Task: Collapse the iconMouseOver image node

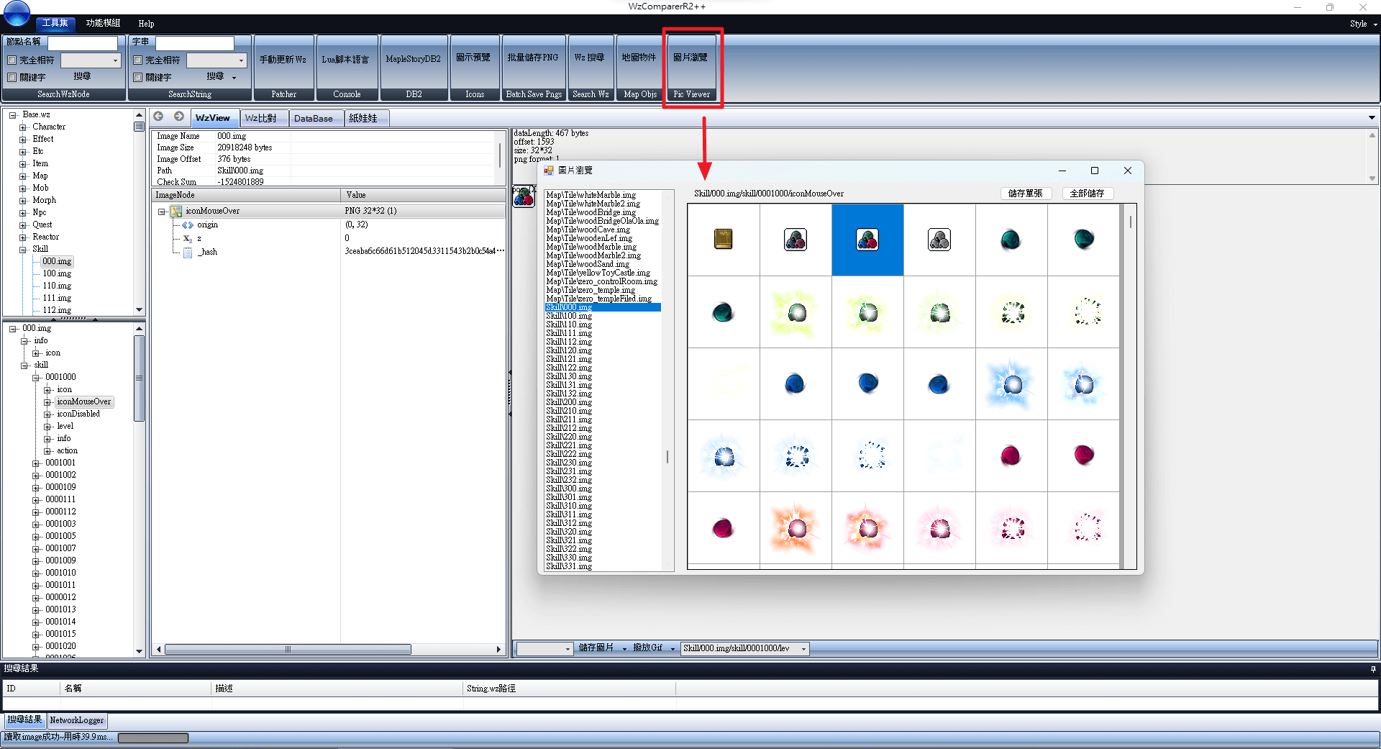Action: click(162, 212)
